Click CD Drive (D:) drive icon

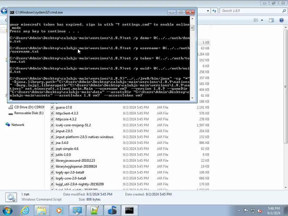click(x=11, y=107)
